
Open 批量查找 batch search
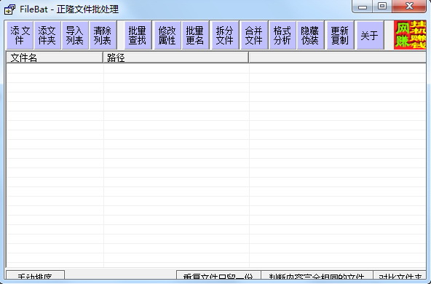pos(138,35)
